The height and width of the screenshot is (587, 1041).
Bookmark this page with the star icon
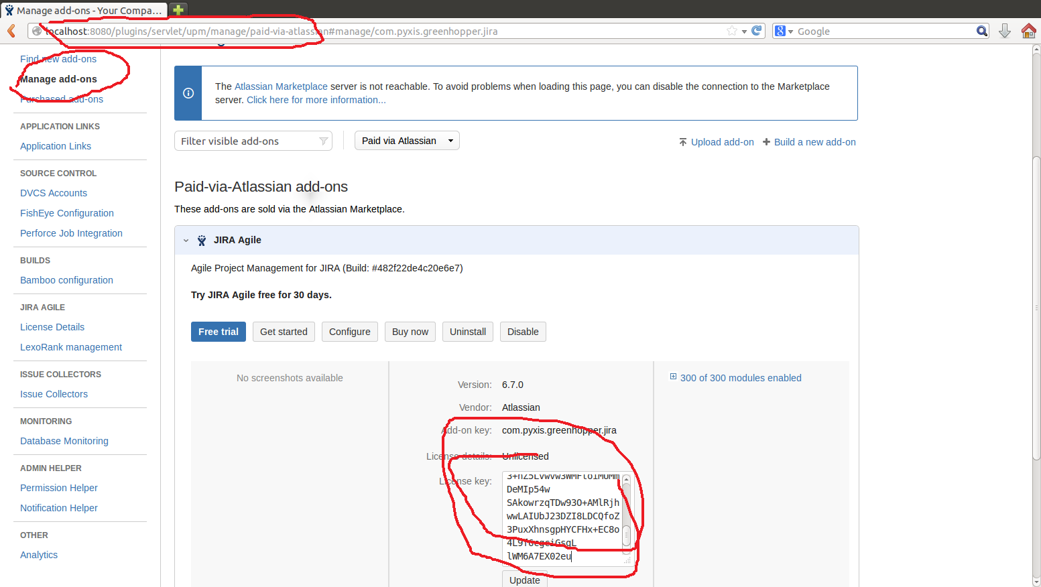coord(732,31)
